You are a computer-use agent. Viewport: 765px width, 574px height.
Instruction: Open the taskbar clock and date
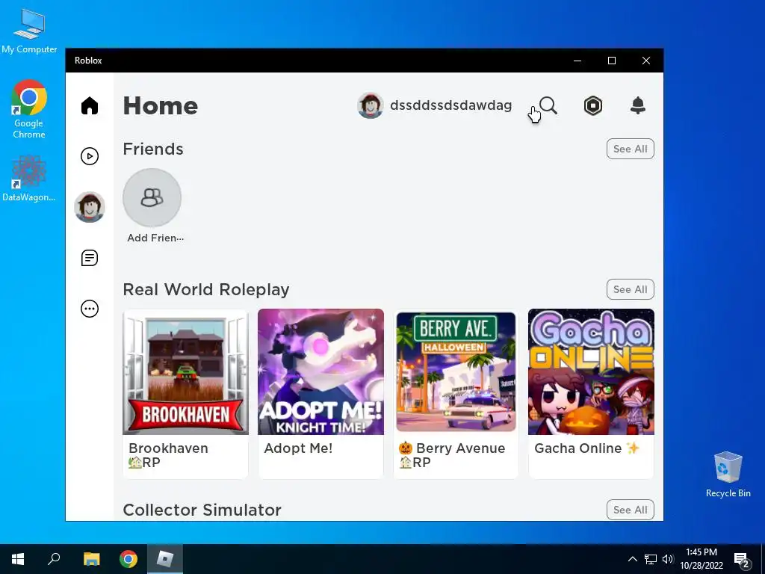pyautogui.click(x=701, y=559)
